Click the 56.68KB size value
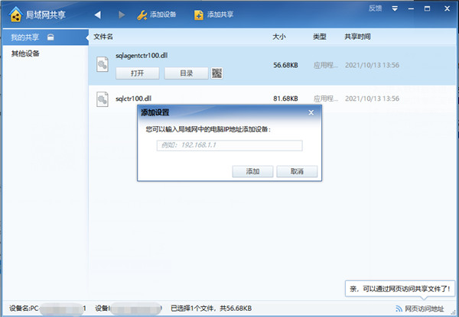Image resolution: width=459 pixels, height=317 pixels. click(285, 65)
